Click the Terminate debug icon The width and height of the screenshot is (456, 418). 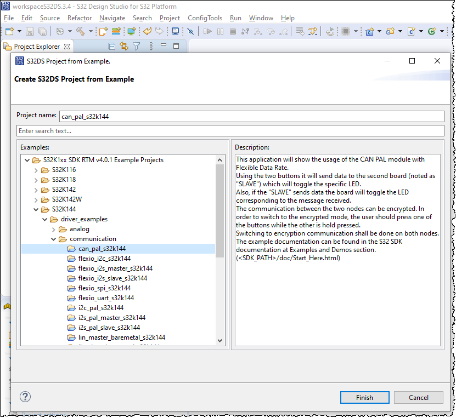pyautogui.click(x=233, y=31)
